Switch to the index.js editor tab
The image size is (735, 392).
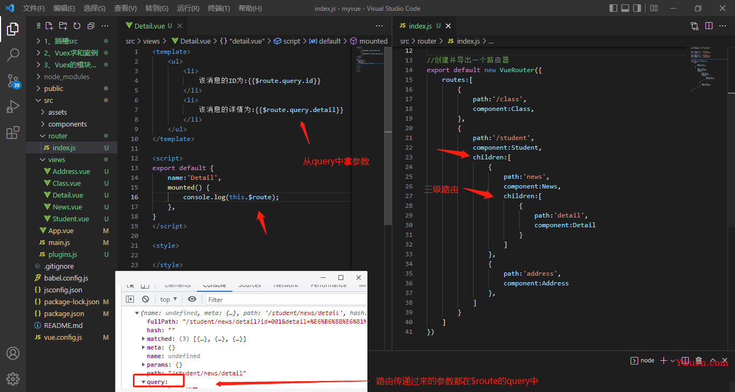424,26
